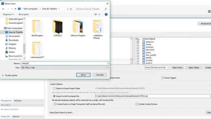Click Cancelar in the Save dialog

[x=100, y=75]
